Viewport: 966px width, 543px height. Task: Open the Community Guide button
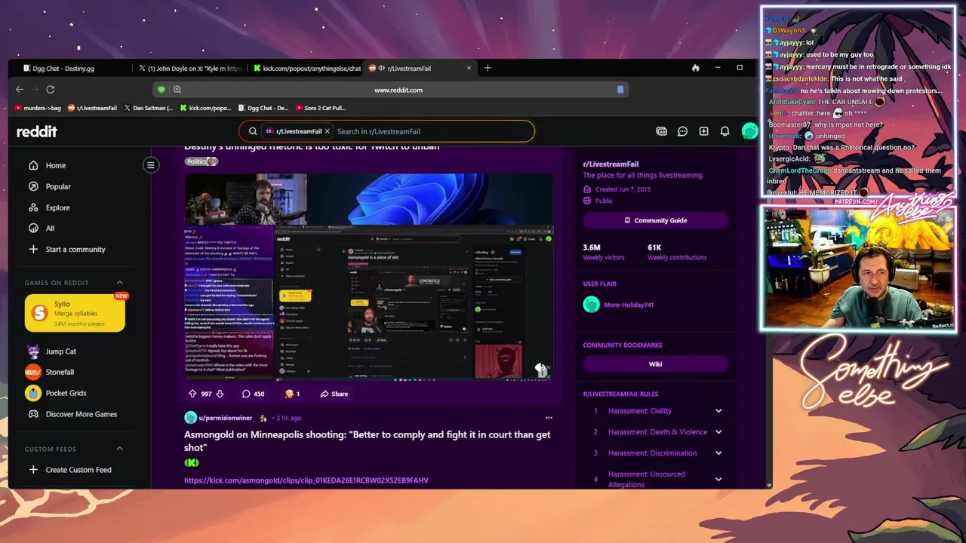(655, 220)
